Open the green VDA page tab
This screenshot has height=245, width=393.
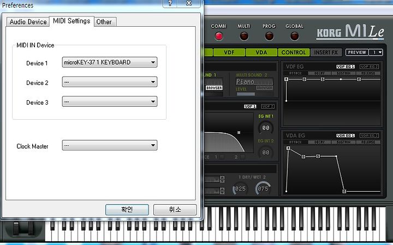261,52
